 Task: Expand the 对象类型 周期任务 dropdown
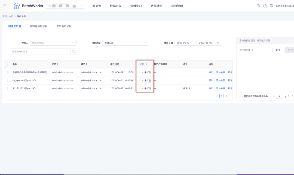click(x=125, y=43)
